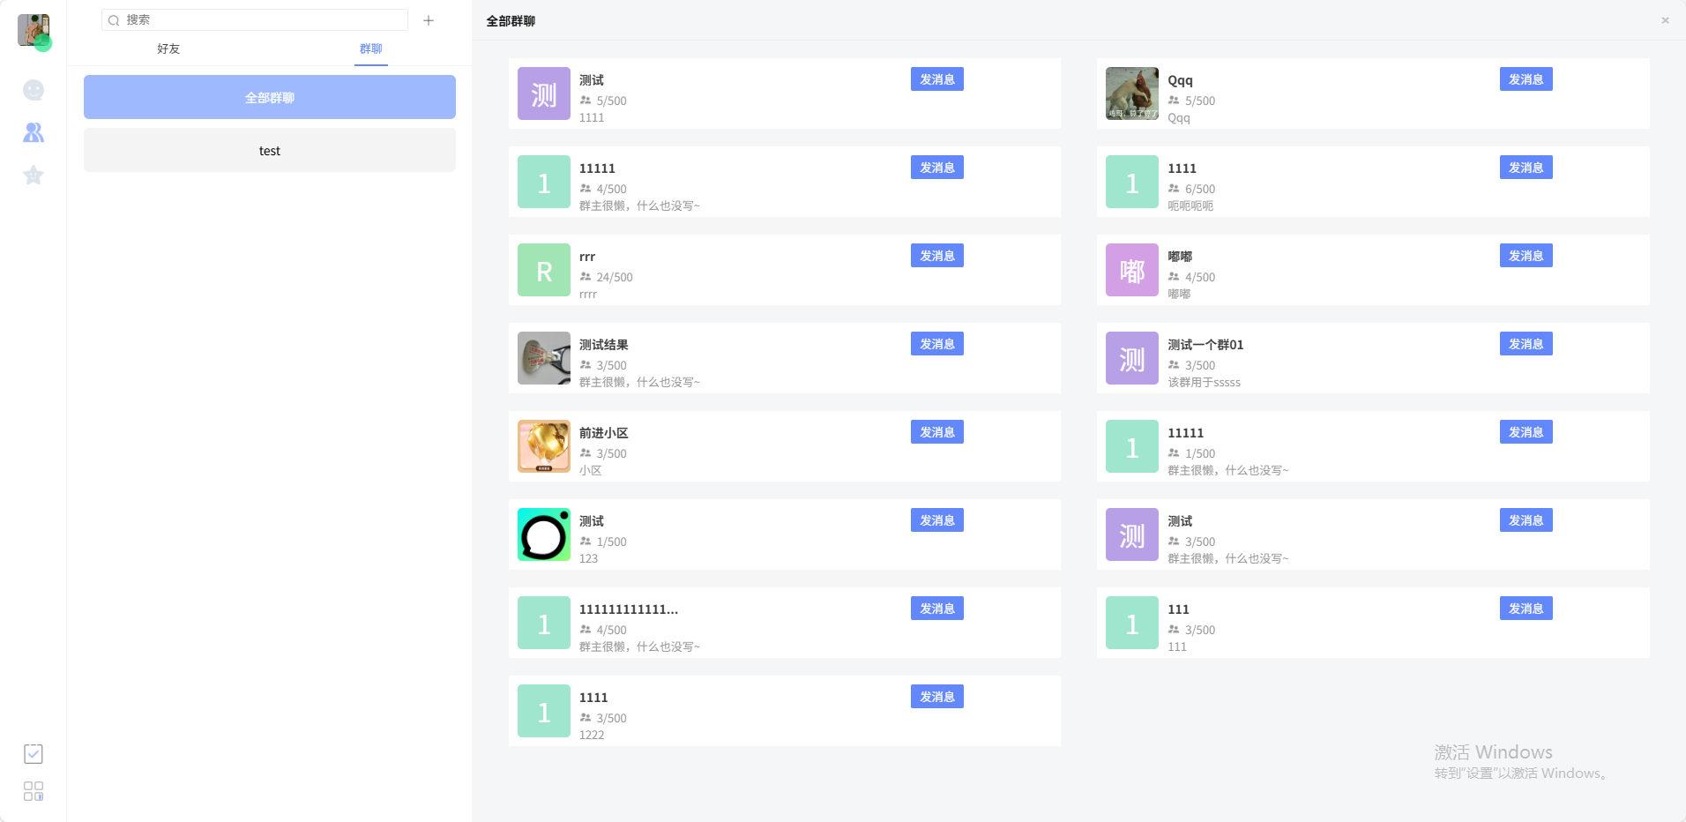Viewport: 1686px width, 822px height.
Task: Click the user profile avatar
Action: (34, 30)
